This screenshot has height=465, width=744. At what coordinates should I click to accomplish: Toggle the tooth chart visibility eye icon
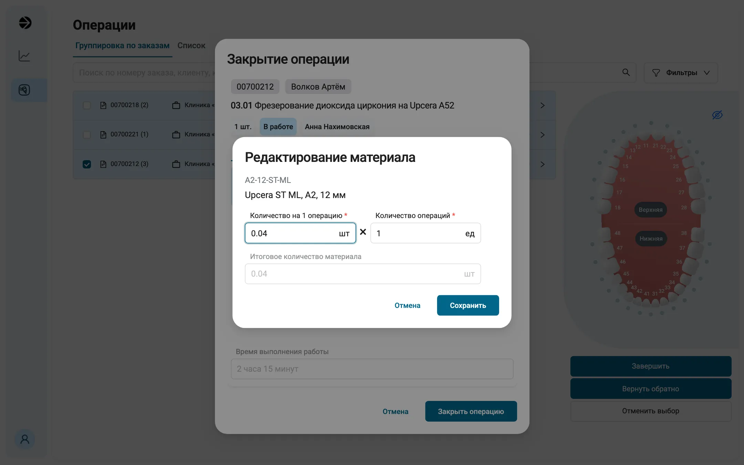[x=717, y=115]
